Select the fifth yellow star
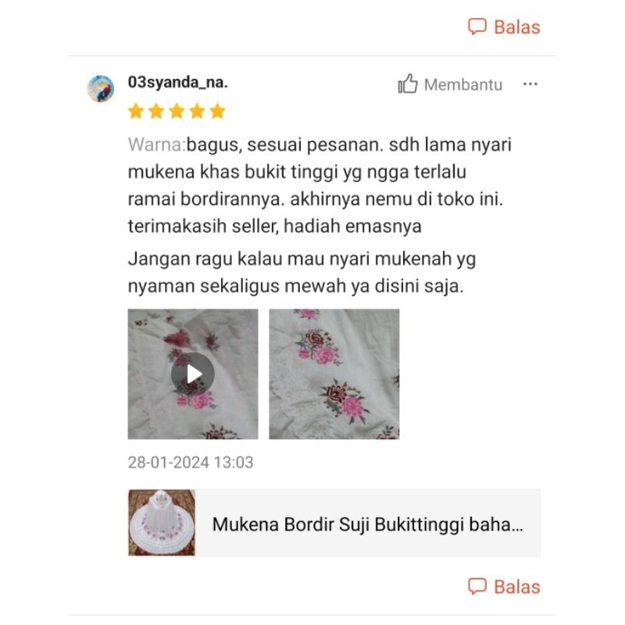This screenshot has height=625, width=625. (x=218, y=111)
